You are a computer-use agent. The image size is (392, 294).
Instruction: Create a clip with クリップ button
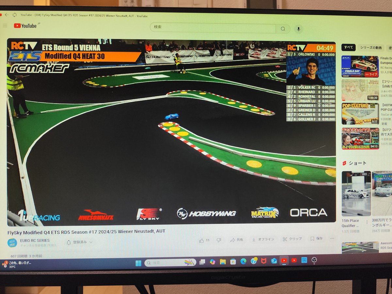point(292,239)
